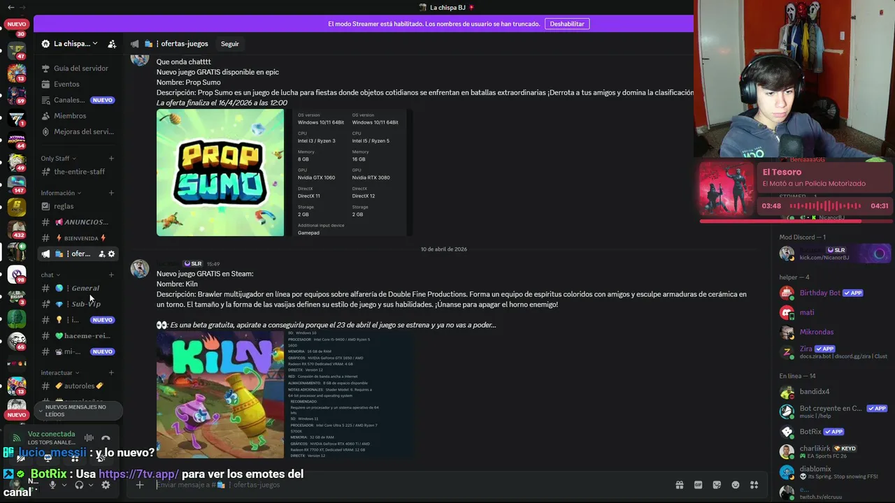Edit ofertas channel settings gear
The height and width of the screenshot is (503, 895).
coord(111,254)
